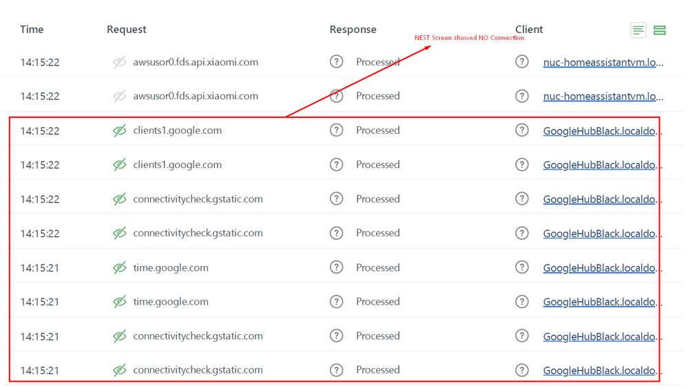This screenshot has height=390, width=688.
Task: Switch to the detailed rows view icon
Action: point(660,30)
